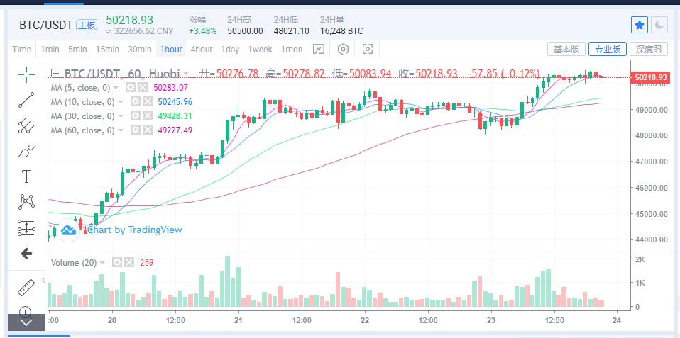
Task: Switch to professional version 专业版
Action: click(x=608, y=50)
